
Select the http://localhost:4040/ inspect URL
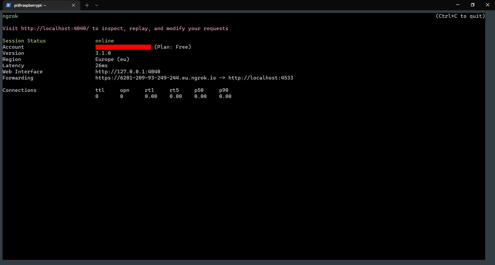tap(55, 28)
